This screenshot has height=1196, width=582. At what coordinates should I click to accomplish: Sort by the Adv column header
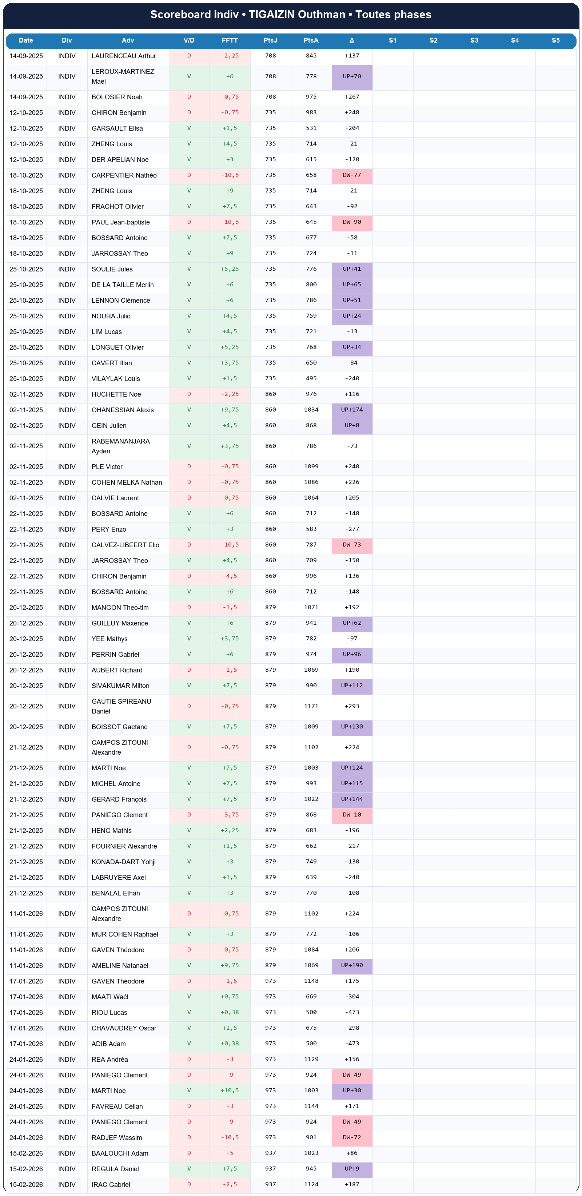(128, 40)
